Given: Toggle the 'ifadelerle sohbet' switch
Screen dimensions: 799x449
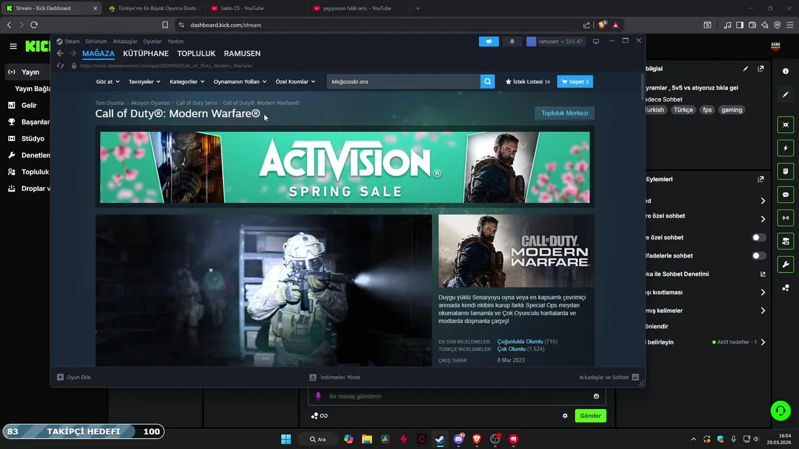Looking at the screenshot, I should click(759, 256).
